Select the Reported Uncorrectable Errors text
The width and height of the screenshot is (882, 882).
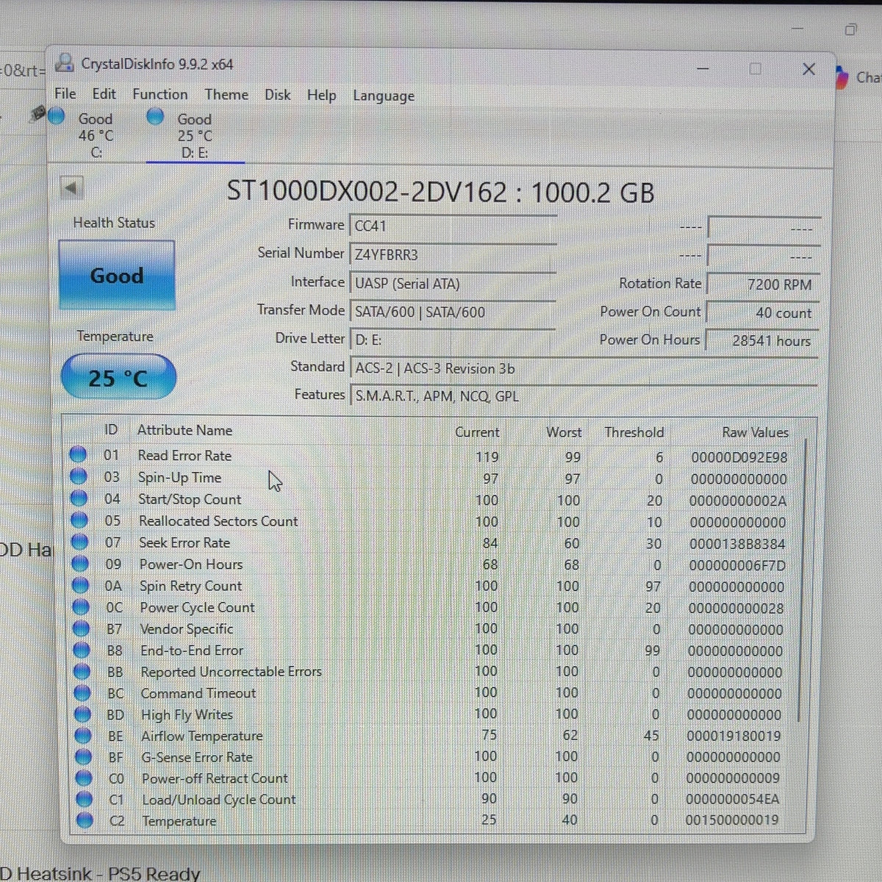click(x=231, y=672)
